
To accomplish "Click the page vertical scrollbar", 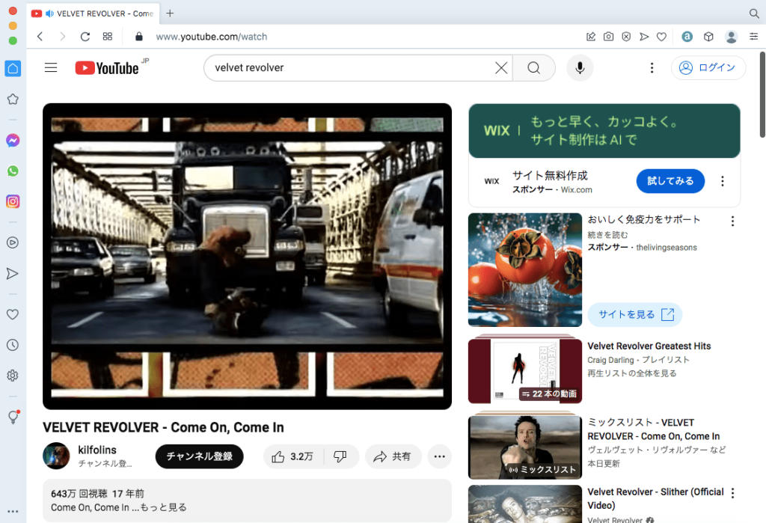I will tap(762, 94).
